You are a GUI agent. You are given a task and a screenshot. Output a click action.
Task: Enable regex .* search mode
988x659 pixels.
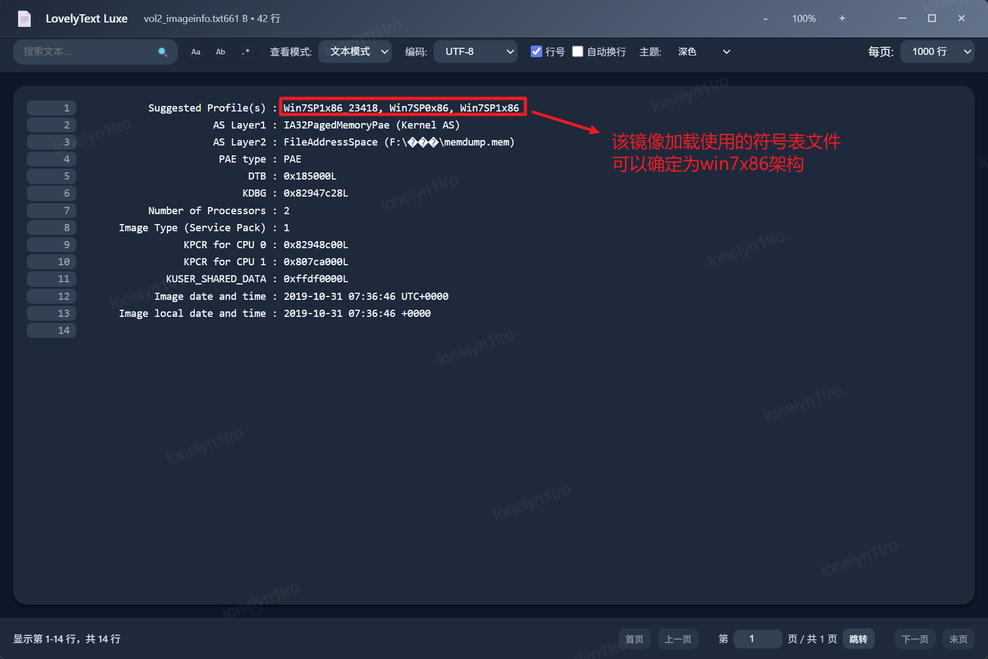coord(245,52)
